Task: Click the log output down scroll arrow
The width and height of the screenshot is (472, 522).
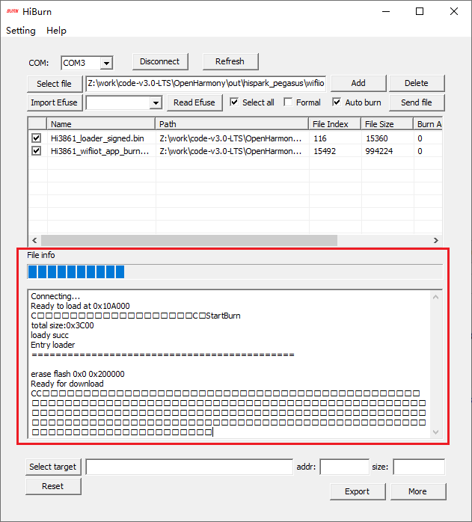Action: pyautogui.click(x=435, y=432)
